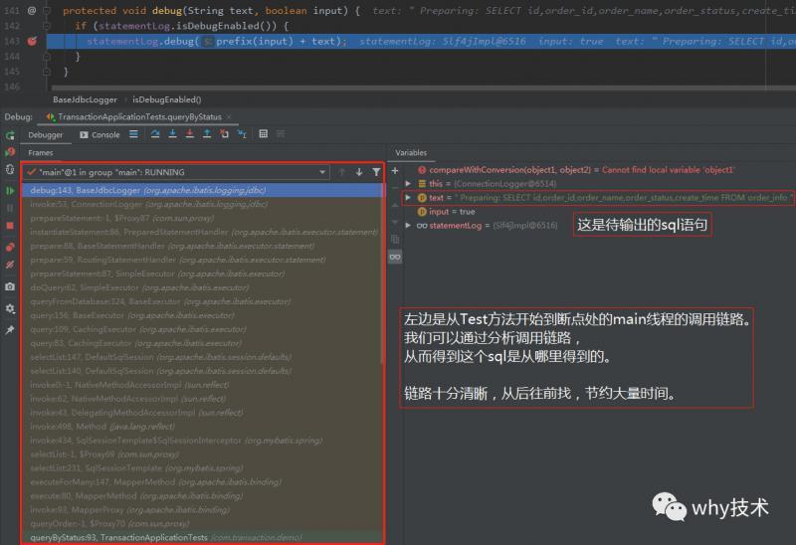Toggle Mute Breakpoints in debug sidebar
796x545 pixels.
pyautogui.click(x=10, y=266)
